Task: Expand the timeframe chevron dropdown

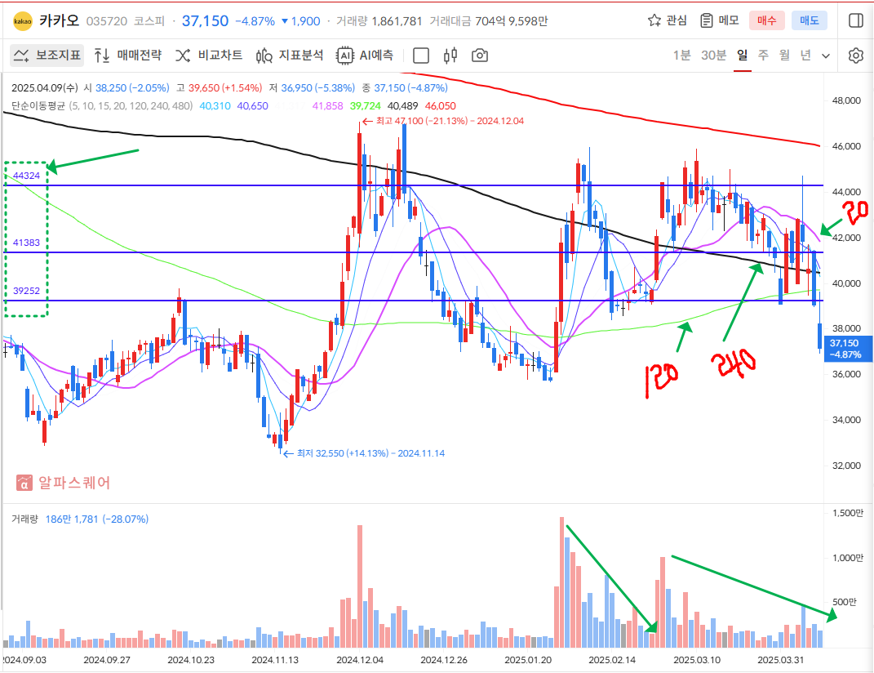Action: (826, 56)
